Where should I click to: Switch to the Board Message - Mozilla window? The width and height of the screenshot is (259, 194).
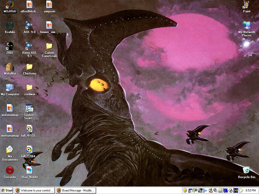click(x=76, y=190)
